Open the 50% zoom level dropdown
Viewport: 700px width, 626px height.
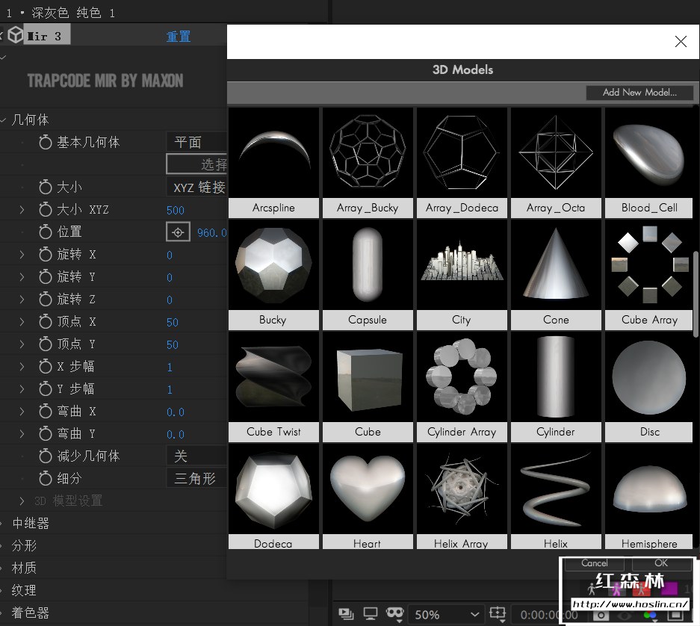pyautogui.click(x=447, y=614)
